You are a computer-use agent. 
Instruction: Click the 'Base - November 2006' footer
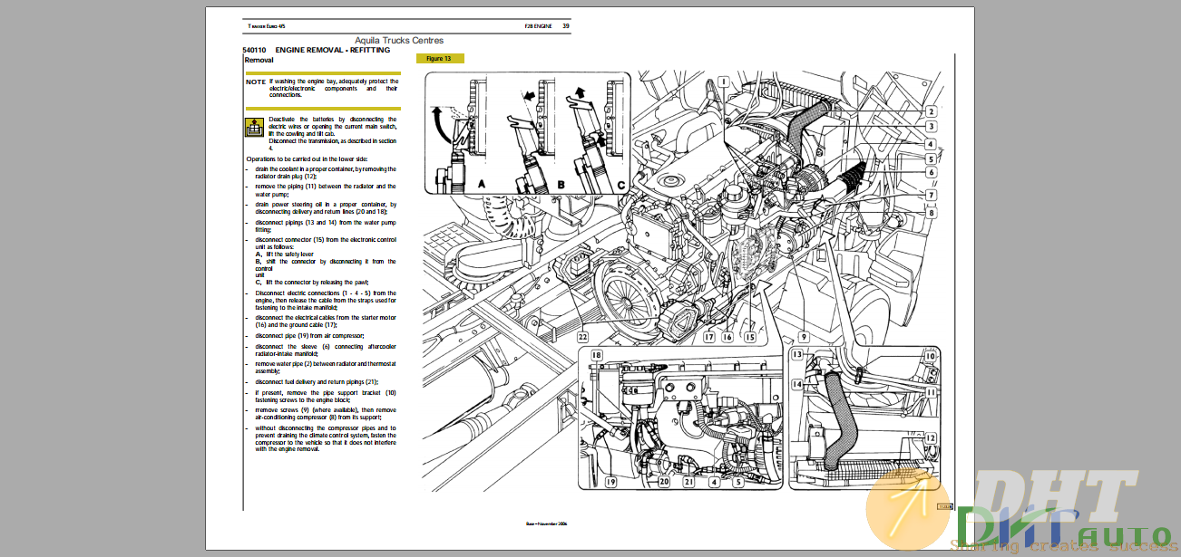click(x=546, y=523)
